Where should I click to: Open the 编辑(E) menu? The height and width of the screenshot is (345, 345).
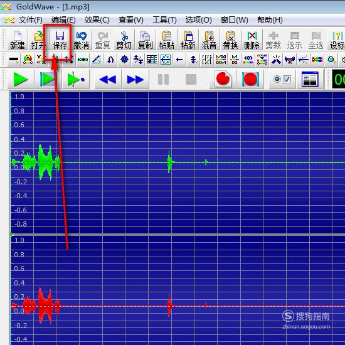point(63,20)
